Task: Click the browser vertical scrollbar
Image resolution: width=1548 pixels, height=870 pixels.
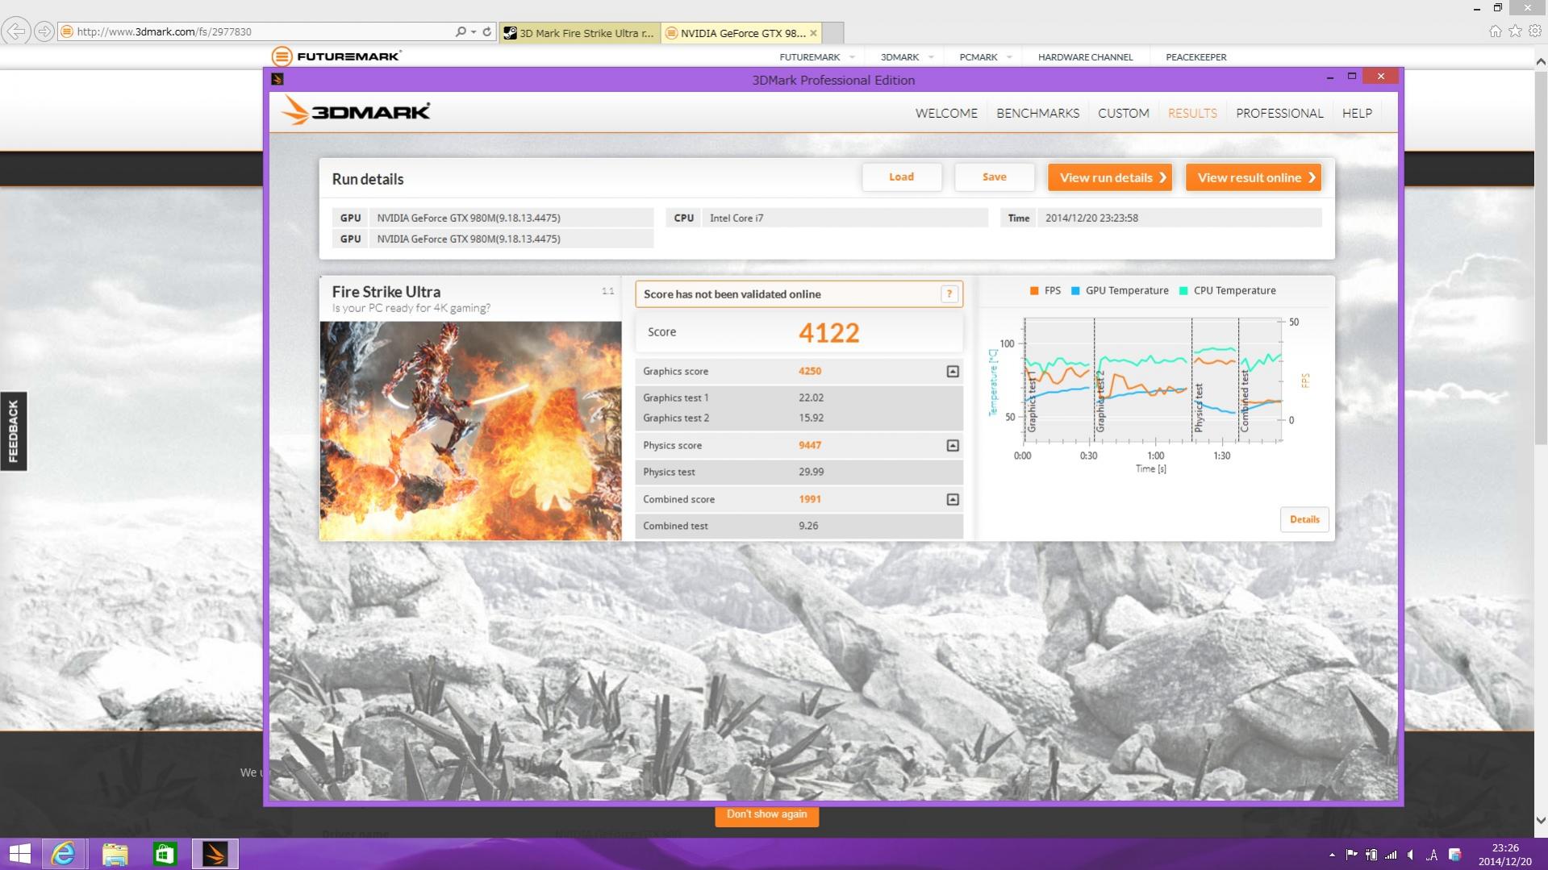Action: (1541, 256)
